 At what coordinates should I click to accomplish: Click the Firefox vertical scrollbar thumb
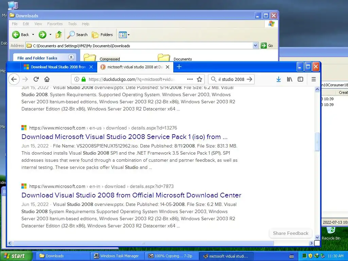pos(317,142)
